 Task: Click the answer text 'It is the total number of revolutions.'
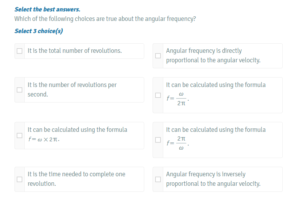pos(75,51)
